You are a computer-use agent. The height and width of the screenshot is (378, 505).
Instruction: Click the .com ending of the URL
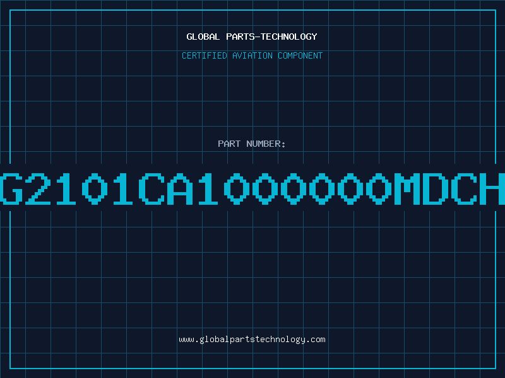pos(316,340)
